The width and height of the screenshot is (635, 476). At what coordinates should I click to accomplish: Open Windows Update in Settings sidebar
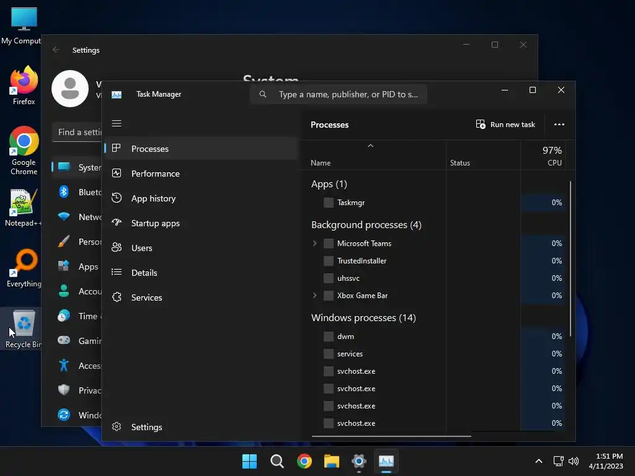pyautogui.click(x=77, y=415)
